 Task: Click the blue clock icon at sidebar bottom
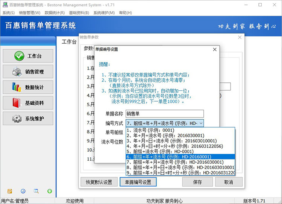pyautogui.click(x=23, y=191)
